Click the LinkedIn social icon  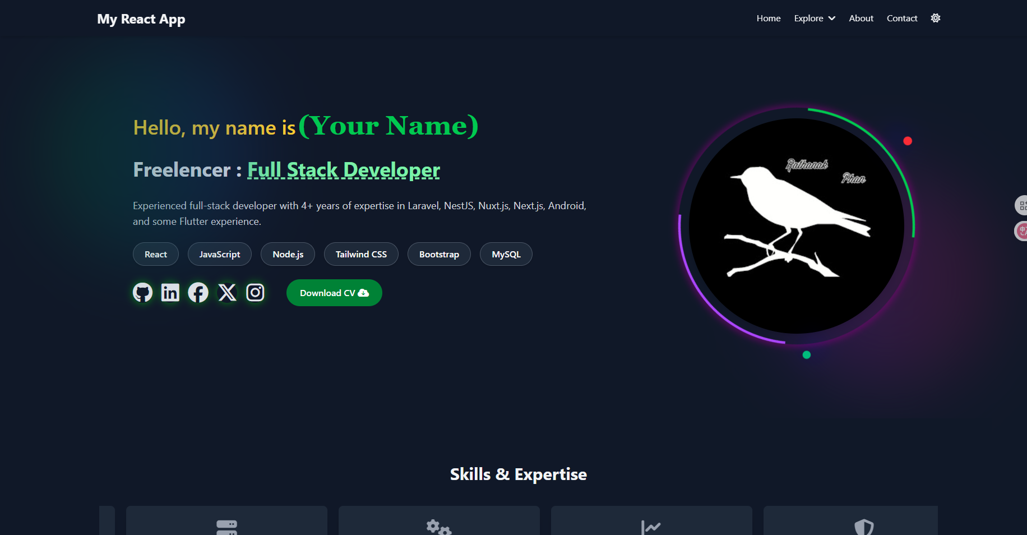[x=170, y=292]
